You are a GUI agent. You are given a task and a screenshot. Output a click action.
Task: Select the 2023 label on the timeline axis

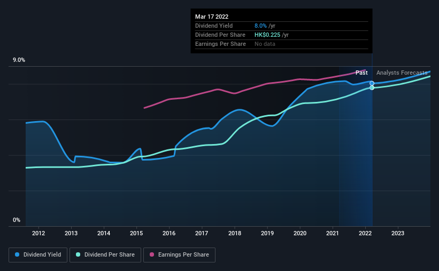(x=398, y=233)
